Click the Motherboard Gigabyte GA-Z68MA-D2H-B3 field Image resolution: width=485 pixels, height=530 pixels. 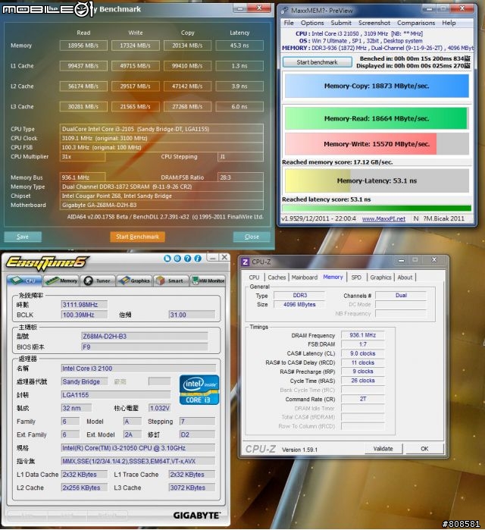pos(161,205)
